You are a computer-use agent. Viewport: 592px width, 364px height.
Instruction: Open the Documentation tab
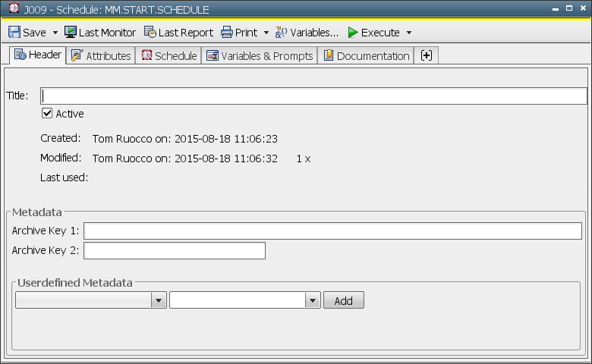tap(366, 56)
